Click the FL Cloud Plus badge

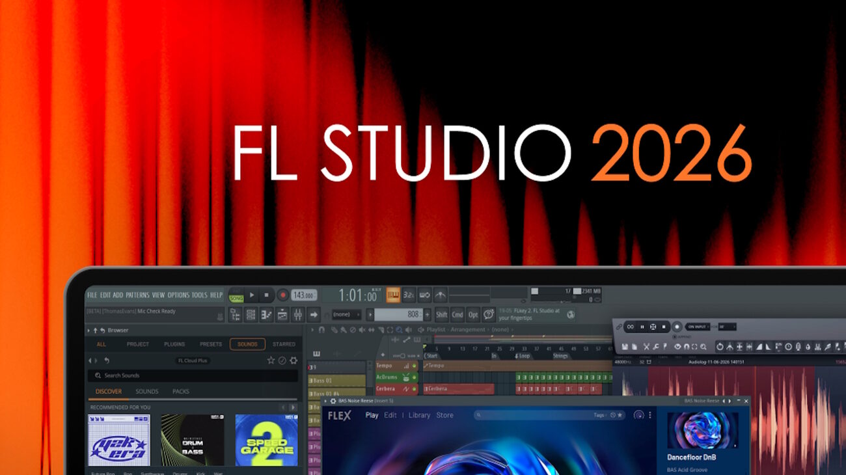point(193,360)
